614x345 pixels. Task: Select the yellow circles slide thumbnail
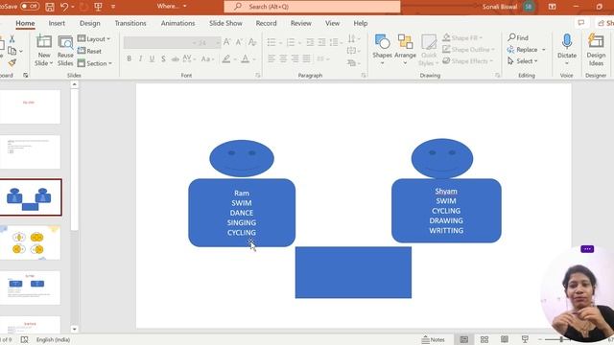pos(30,242)
